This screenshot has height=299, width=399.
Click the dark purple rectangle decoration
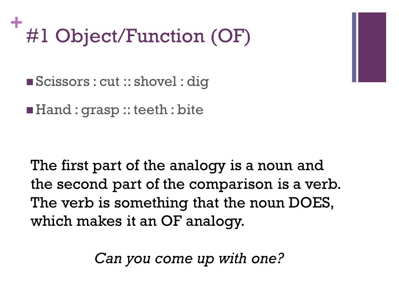point(372,47)
